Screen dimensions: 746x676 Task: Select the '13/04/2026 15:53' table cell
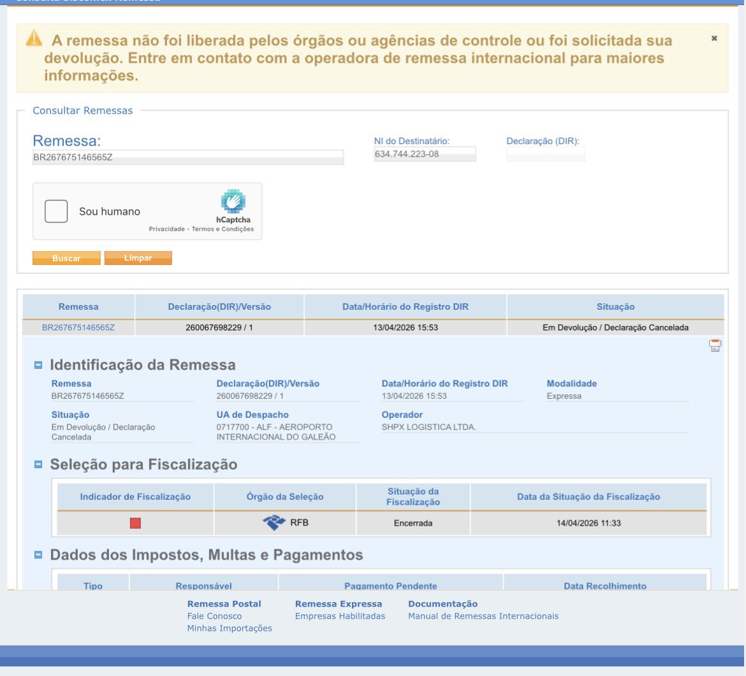pos(406,327)
